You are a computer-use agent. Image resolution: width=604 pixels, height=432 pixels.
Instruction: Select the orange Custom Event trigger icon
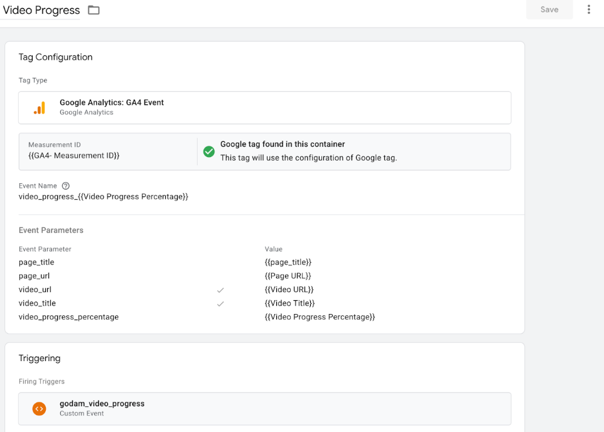(39, 408)
